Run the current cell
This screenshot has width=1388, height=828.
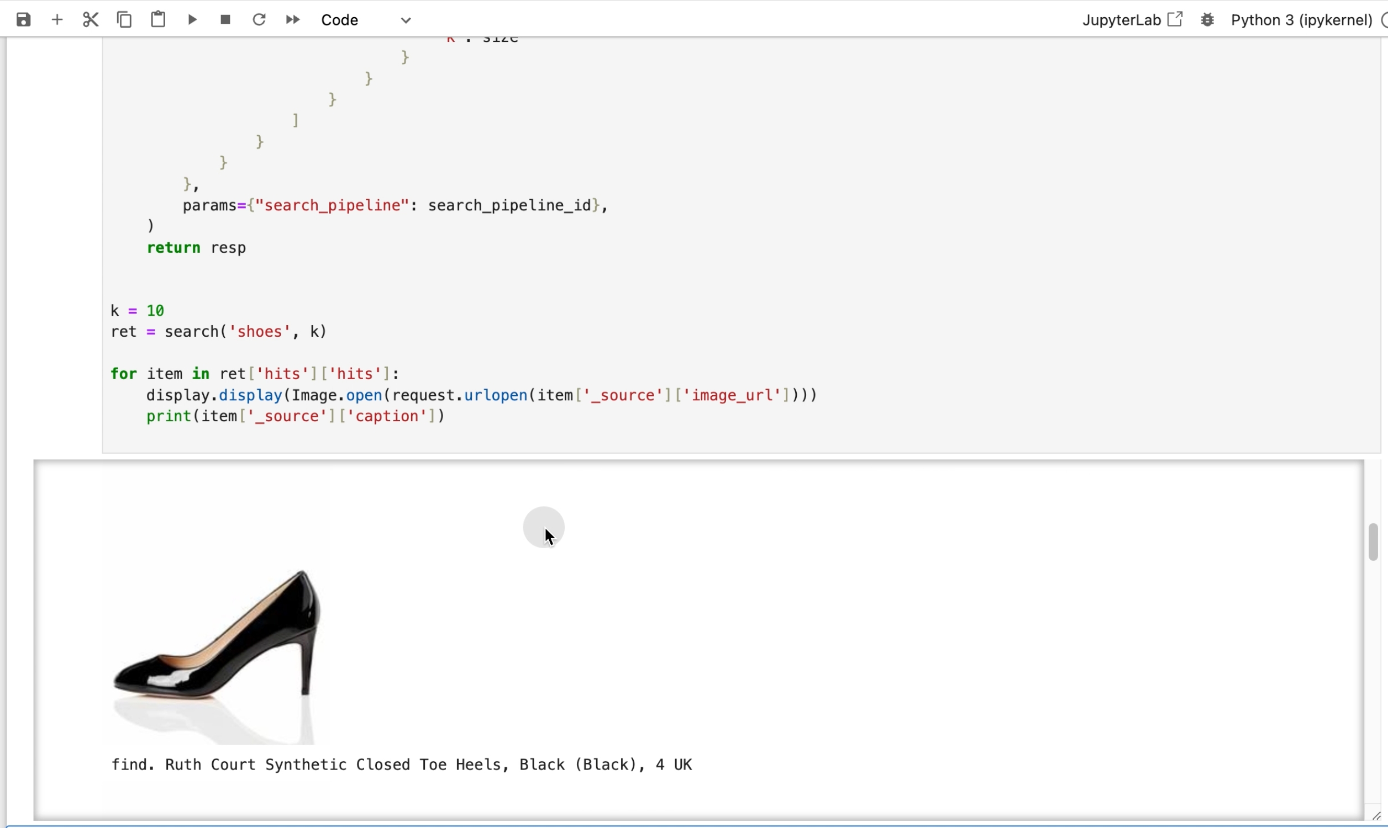pyautogui.click(x=193, y=20)
